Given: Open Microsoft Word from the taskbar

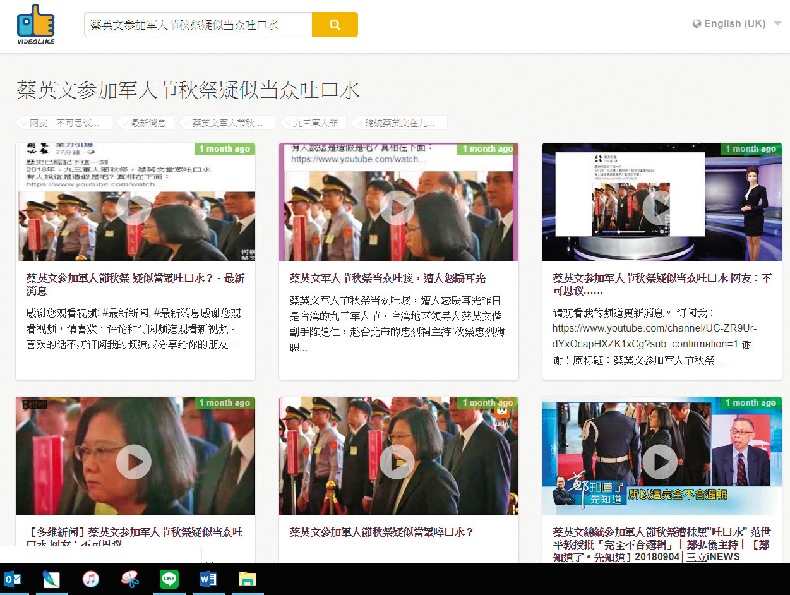Looking at the screenshot, I should [208, 579].
